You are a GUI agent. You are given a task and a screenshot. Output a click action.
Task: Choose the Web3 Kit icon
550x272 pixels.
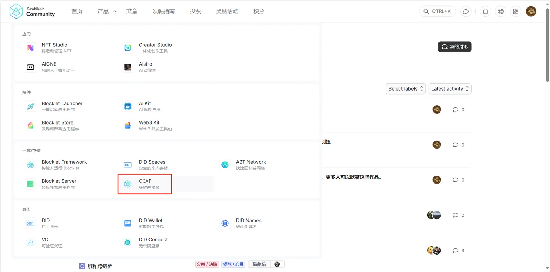tap(128, 126)
